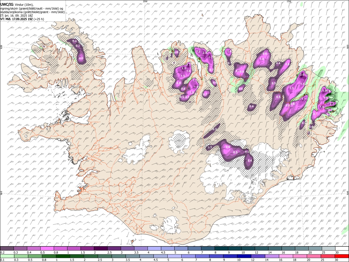This screenshot has width=349, height=262.
Task: Click the '2' label in the upper legend row
Action: (x=95, y=253)
